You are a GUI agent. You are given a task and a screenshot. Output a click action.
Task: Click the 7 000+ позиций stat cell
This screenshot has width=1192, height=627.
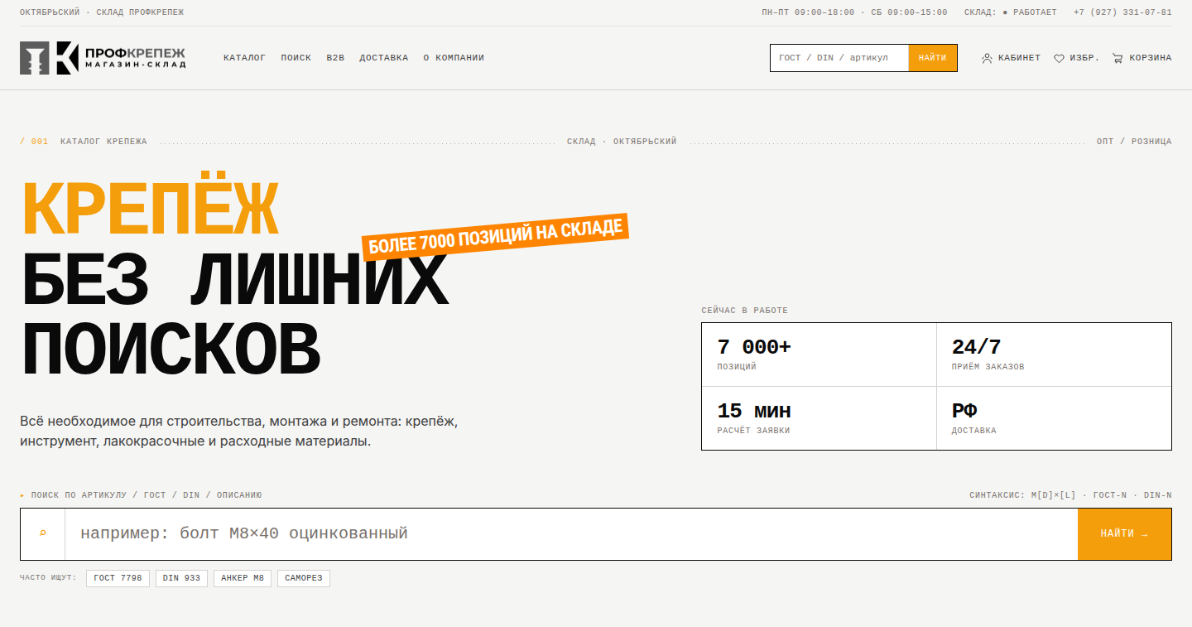819,354
